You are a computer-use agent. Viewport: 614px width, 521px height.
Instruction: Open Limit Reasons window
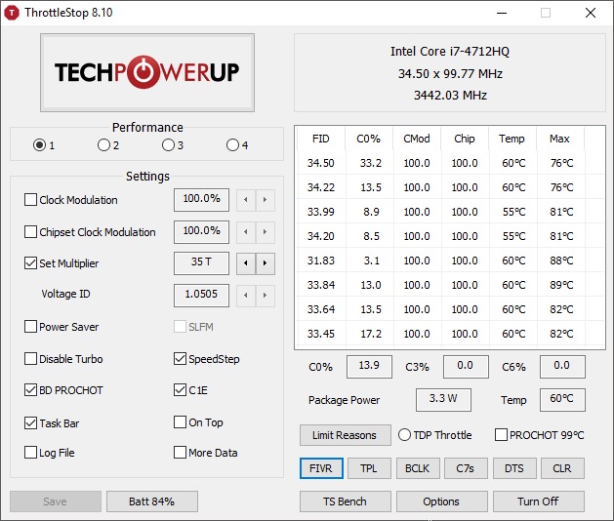point(346,435)
